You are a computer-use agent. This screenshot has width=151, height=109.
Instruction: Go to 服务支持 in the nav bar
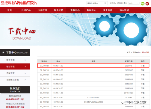pyautogui.click(x=59, y=10)
